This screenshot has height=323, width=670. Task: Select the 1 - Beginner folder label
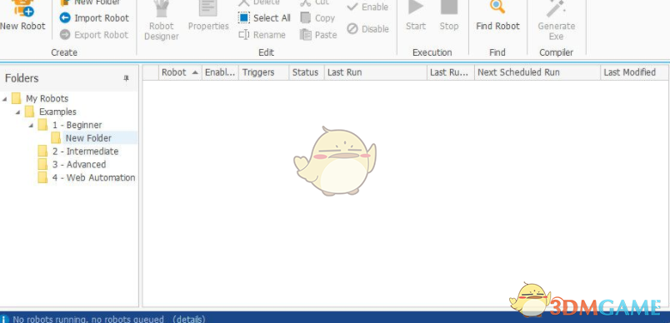77,125
